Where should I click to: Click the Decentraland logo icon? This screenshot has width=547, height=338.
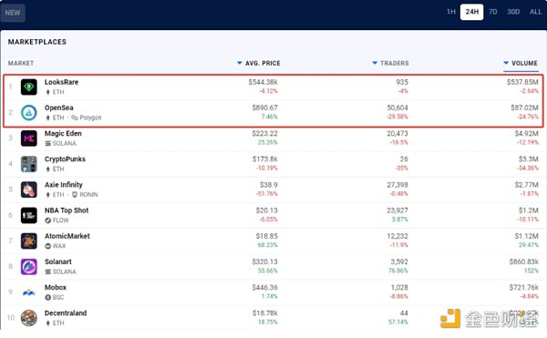[x=29, y=318]
